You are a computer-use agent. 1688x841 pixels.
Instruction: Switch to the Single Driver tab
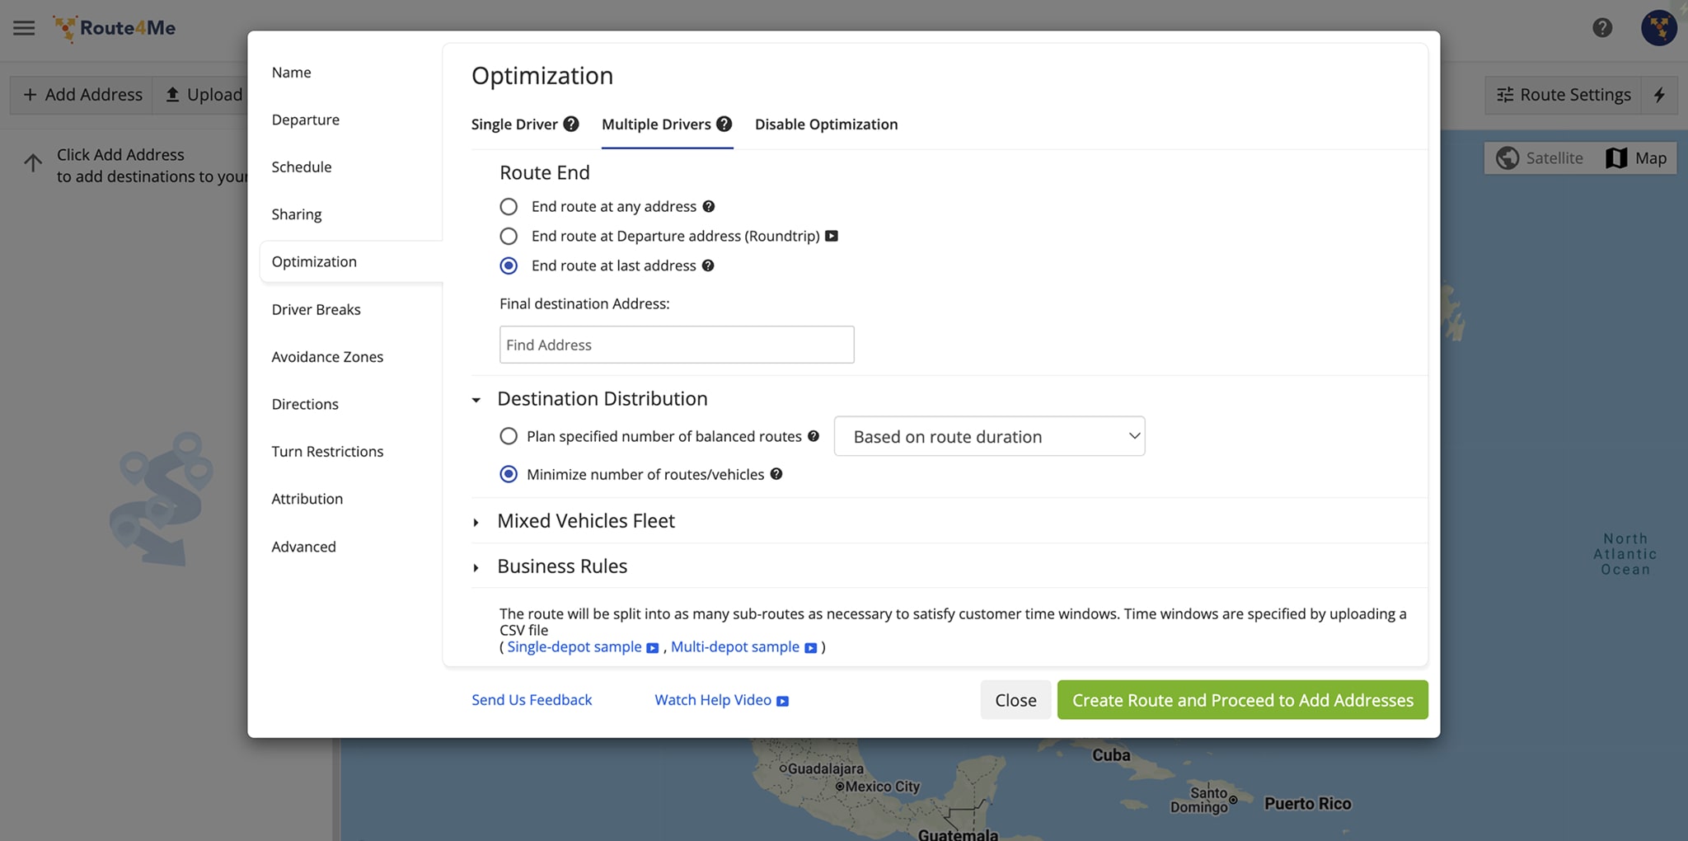pos(515,124)
